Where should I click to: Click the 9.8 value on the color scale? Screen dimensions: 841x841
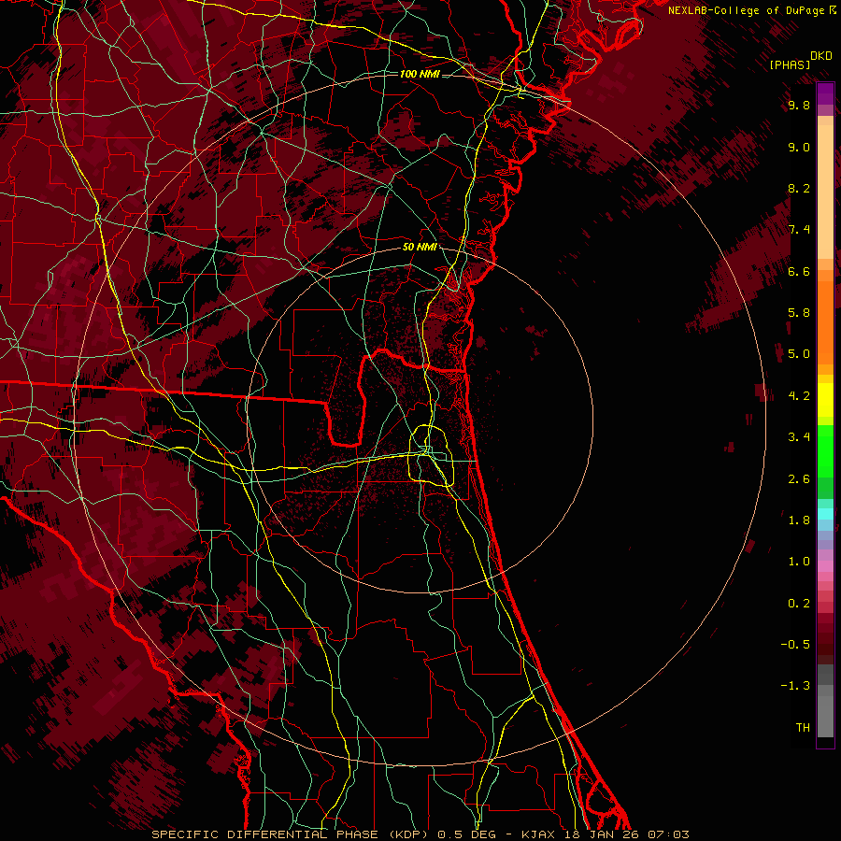point(799,105)
